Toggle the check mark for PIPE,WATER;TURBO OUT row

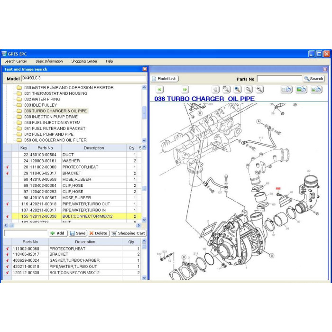[x=8, y=204]
